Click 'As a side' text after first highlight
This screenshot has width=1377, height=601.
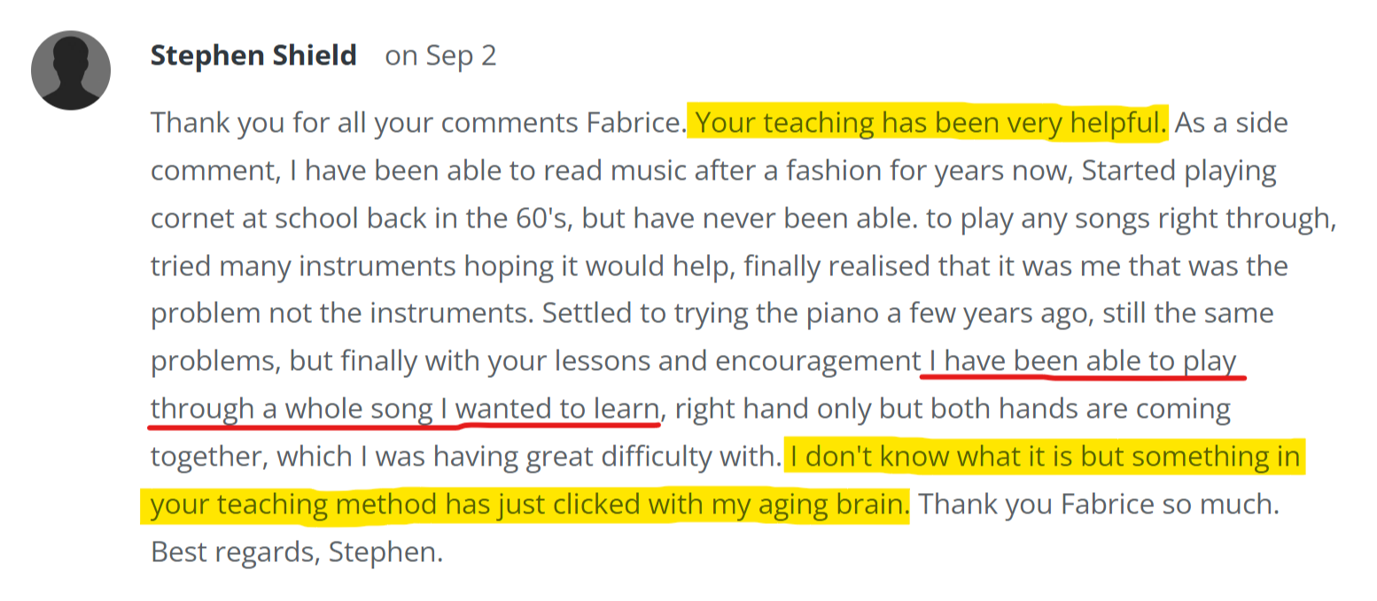[1231, 123]
